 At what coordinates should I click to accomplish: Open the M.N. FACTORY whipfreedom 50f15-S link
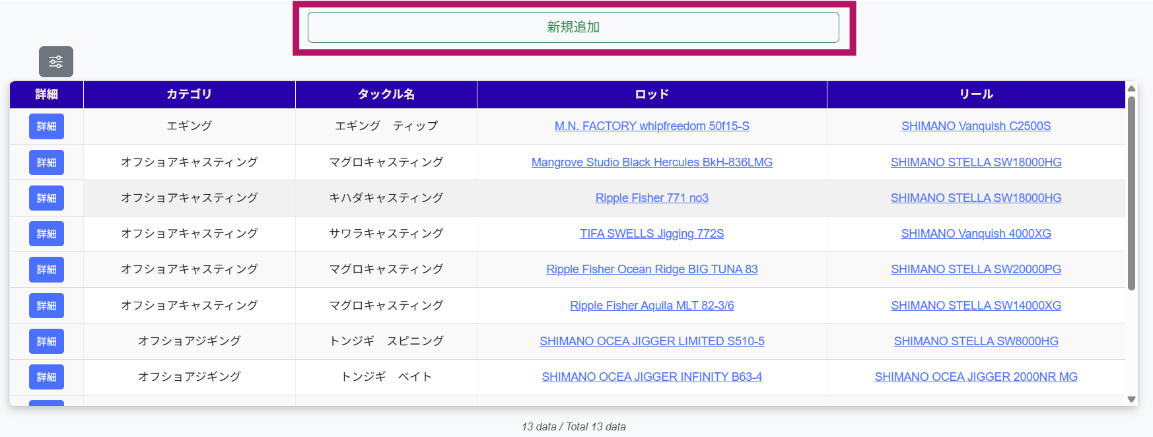coord(651,126)
